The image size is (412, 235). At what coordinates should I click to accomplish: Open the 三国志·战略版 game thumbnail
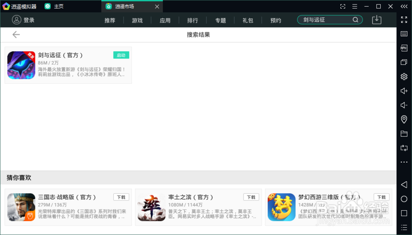pos(21,207)
